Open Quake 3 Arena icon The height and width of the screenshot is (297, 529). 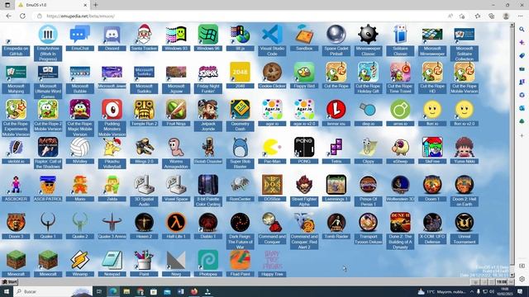coord(112,222)
